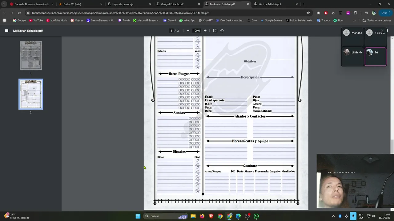Open YouTube bookmark
This screenshot has height=221, width=394.
coord(36,21)
